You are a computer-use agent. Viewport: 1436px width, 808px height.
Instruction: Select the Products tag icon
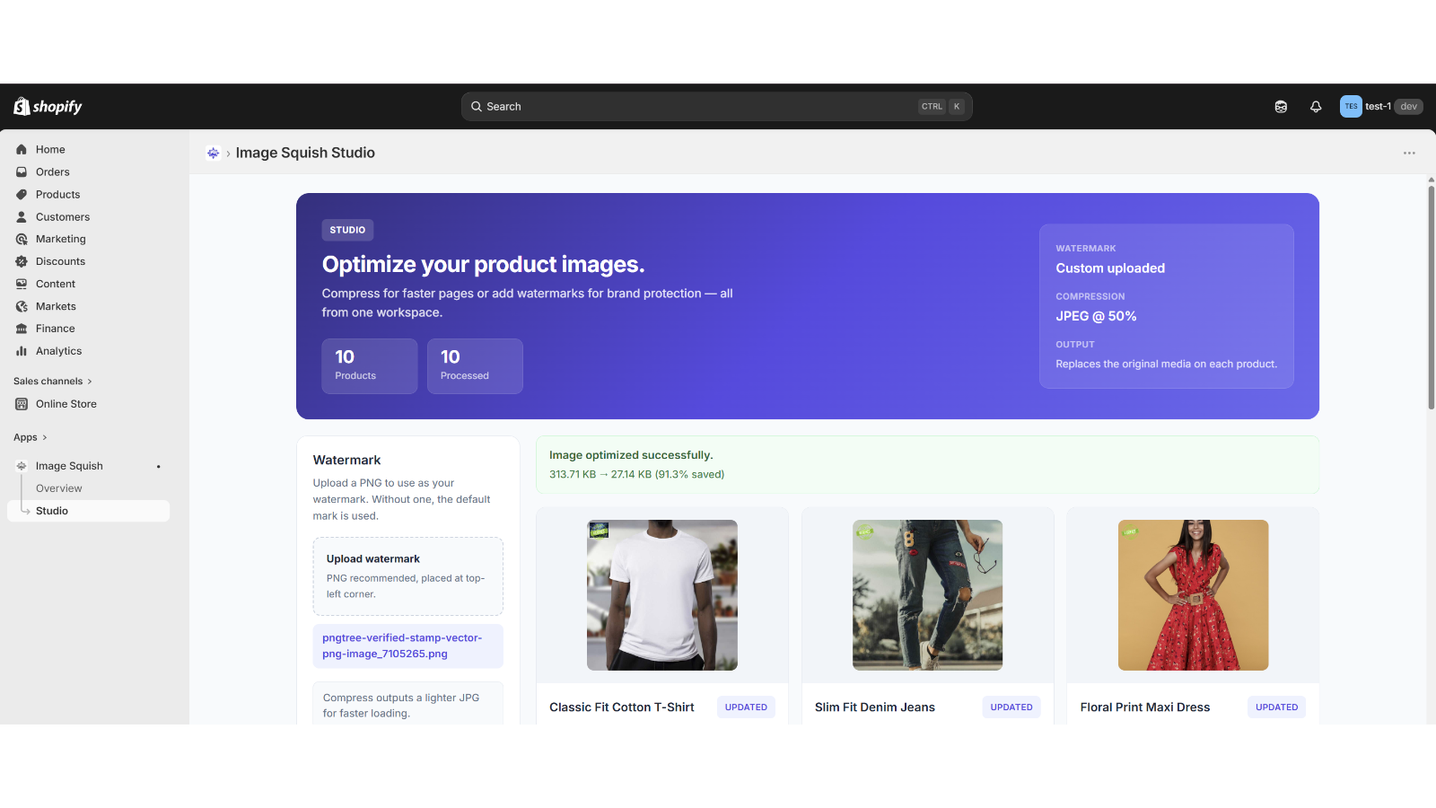[x=22, y=195]
